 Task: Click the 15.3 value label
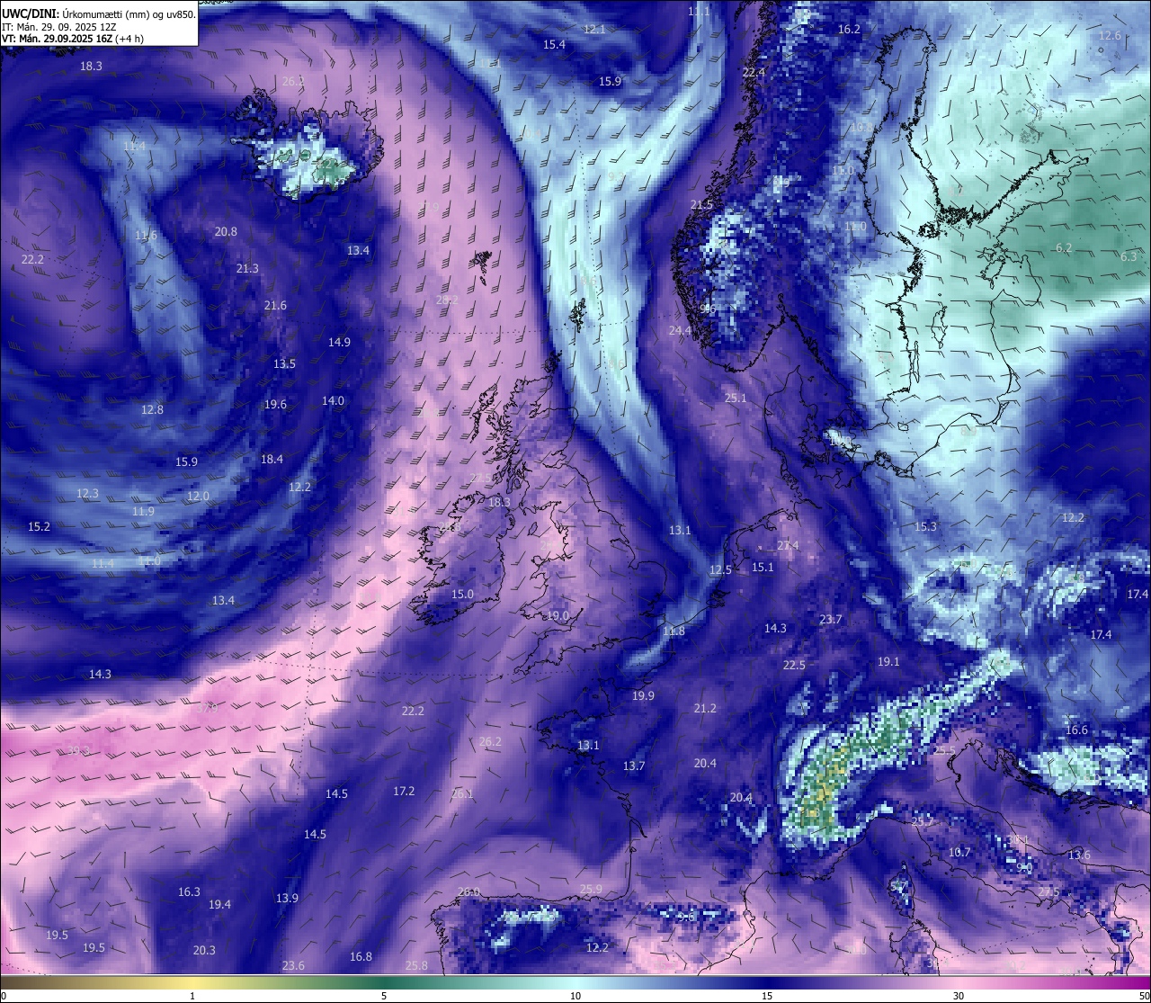[x=925, y=526]
